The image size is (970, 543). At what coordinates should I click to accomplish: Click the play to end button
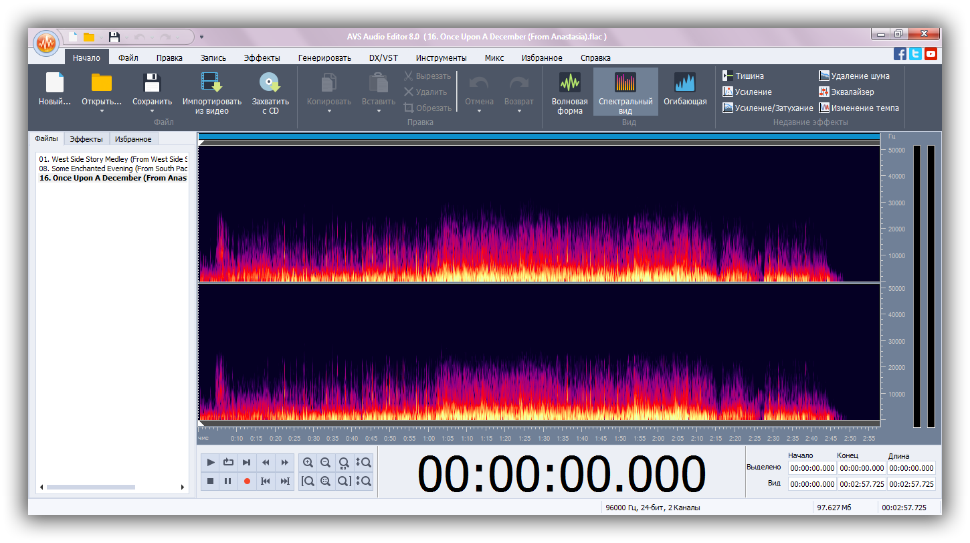click(247, 462)
